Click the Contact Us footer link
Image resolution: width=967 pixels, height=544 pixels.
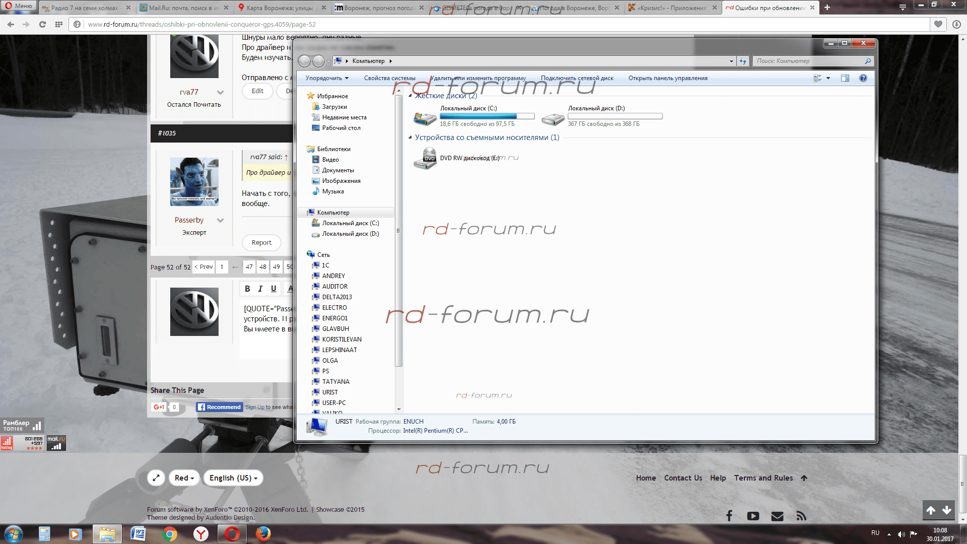682,478
